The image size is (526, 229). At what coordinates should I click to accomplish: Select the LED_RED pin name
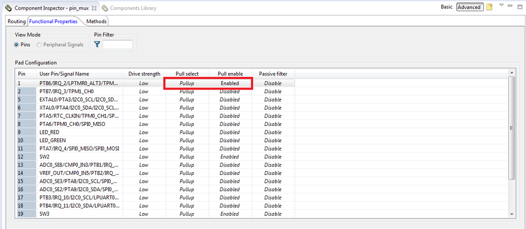pos(49,132)
